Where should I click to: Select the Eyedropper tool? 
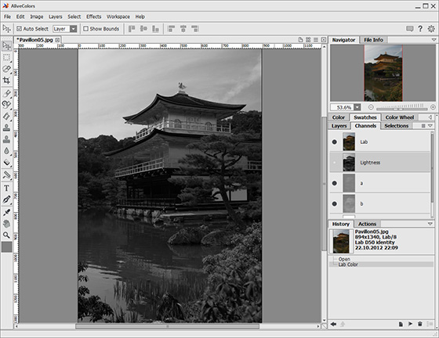(6, 212)
